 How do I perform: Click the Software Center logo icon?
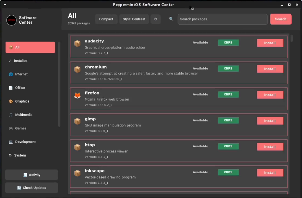11,20
